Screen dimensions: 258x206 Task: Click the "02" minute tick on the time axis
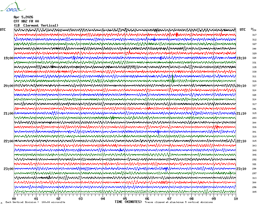click(59, 199)
